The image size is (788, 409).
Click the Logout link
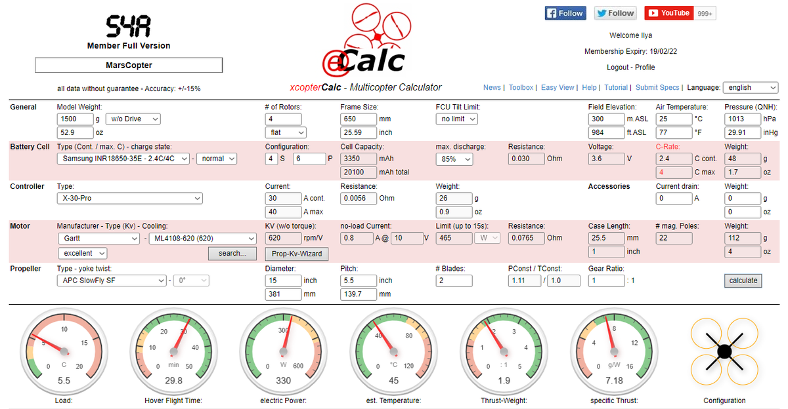619,68
